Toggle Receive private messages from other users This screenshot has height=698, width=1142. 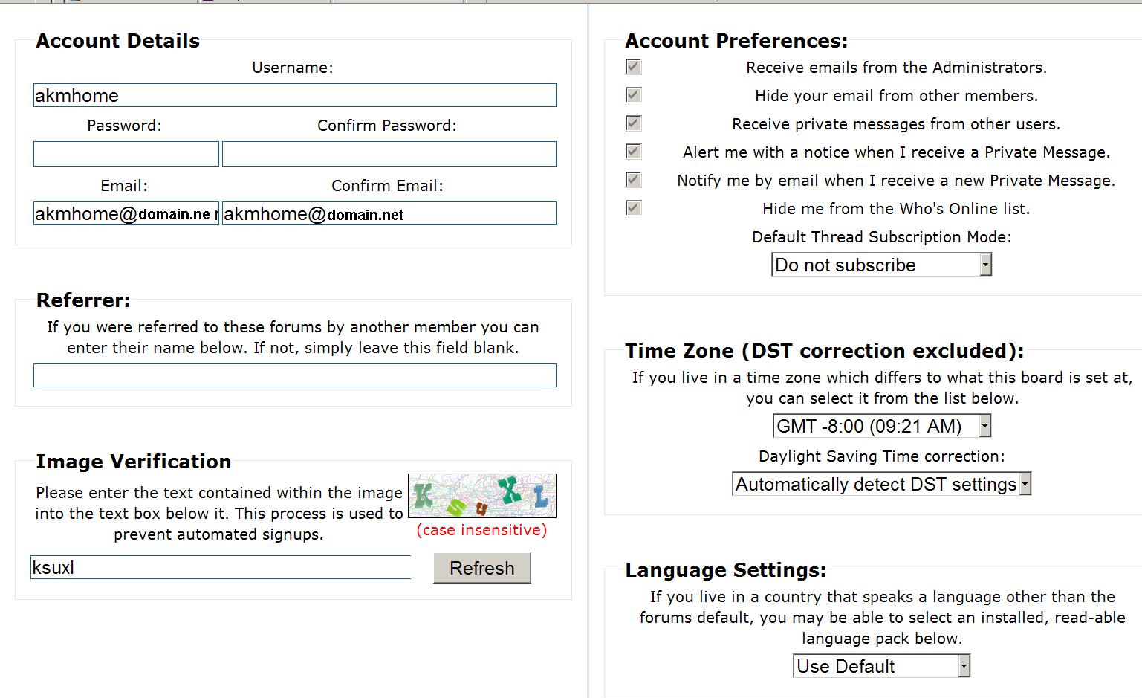pos(634,124)
